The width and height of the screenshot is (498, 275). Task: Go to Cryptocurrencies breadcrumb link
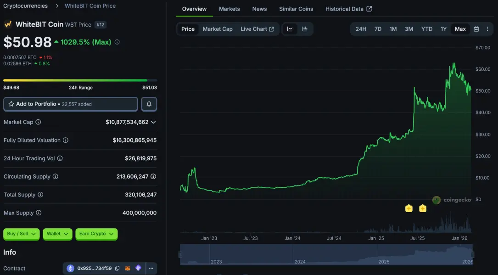pyautogui.click(x=25, y=6)
